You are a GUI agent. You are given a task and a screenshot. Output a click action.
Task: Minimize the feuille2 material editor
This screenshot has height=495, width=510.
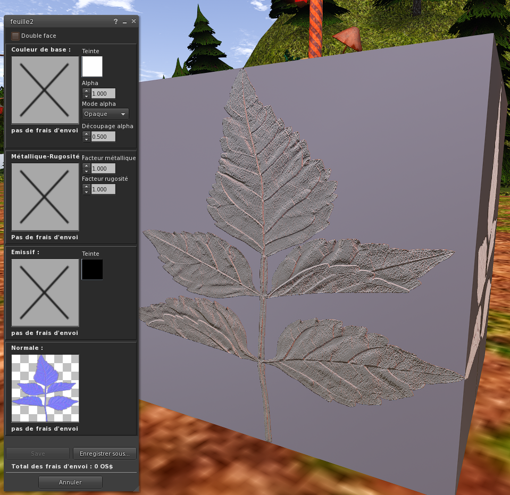(x=124, y=21)
